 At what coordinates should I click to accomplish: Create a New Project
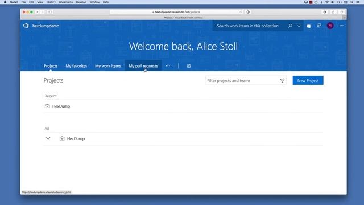pos(308,80)
